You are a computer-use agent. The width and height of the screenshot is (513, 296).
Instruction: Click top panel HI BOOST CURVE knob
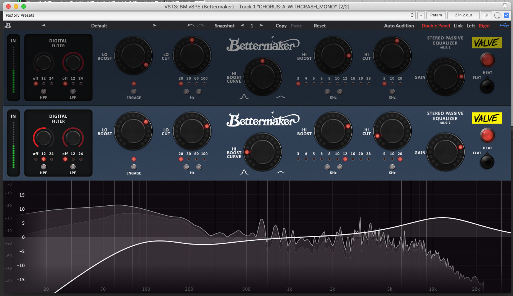tap(262, 77)
